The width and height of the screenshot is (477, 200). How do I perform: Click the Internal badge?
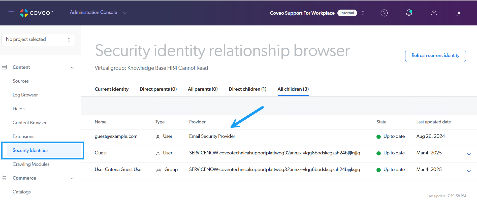(x=347, y=13)
